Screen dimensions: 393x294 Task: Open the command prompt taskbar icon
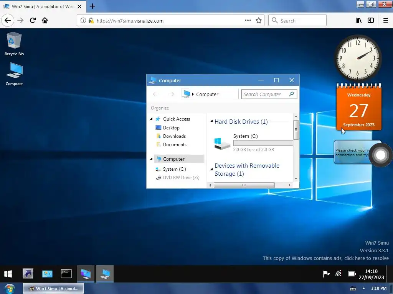pyautogui.click(x=66, y=274)
